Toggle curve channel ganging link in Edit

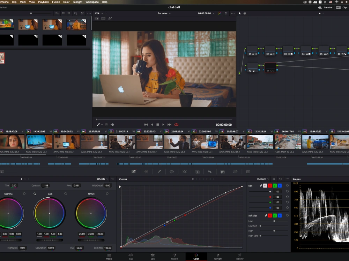click(261, 185)
